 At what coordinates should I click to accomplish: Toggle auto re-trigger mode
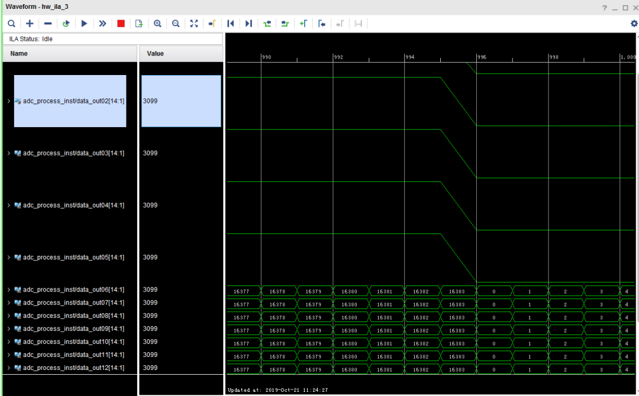pyautogui.click(x=66, y=24)
